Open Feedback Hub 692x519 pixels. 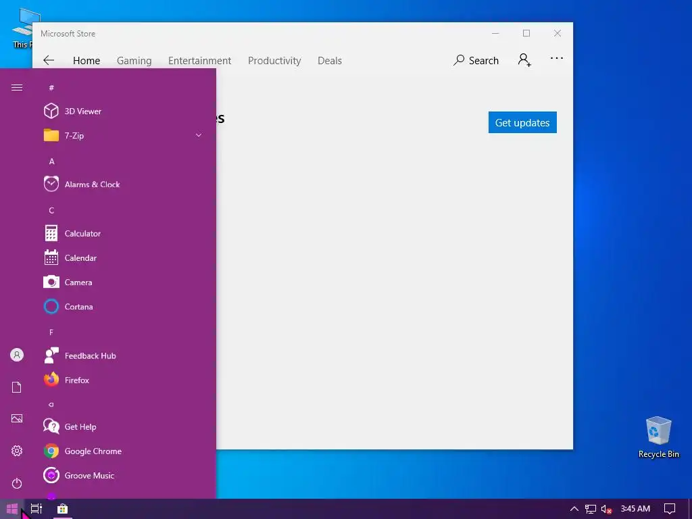124,355
